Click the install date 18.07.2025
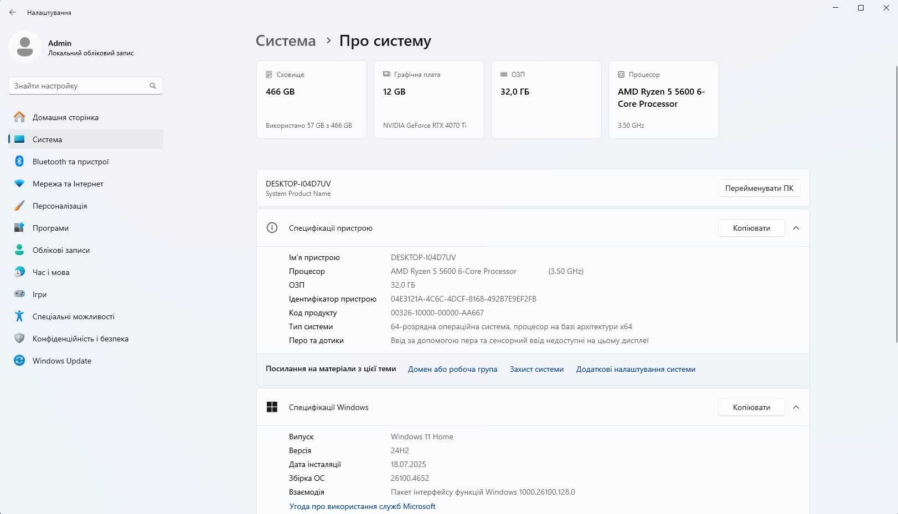 [409, 464]
